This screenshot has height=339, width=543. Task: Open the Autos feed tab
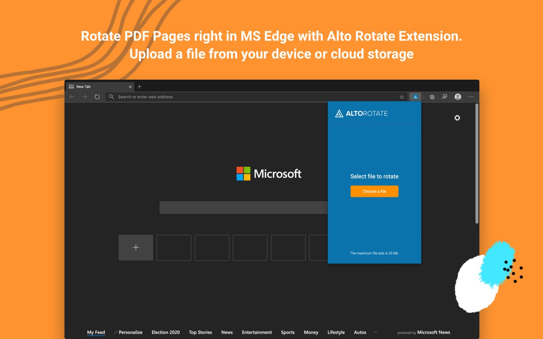[x=360, y=332]
